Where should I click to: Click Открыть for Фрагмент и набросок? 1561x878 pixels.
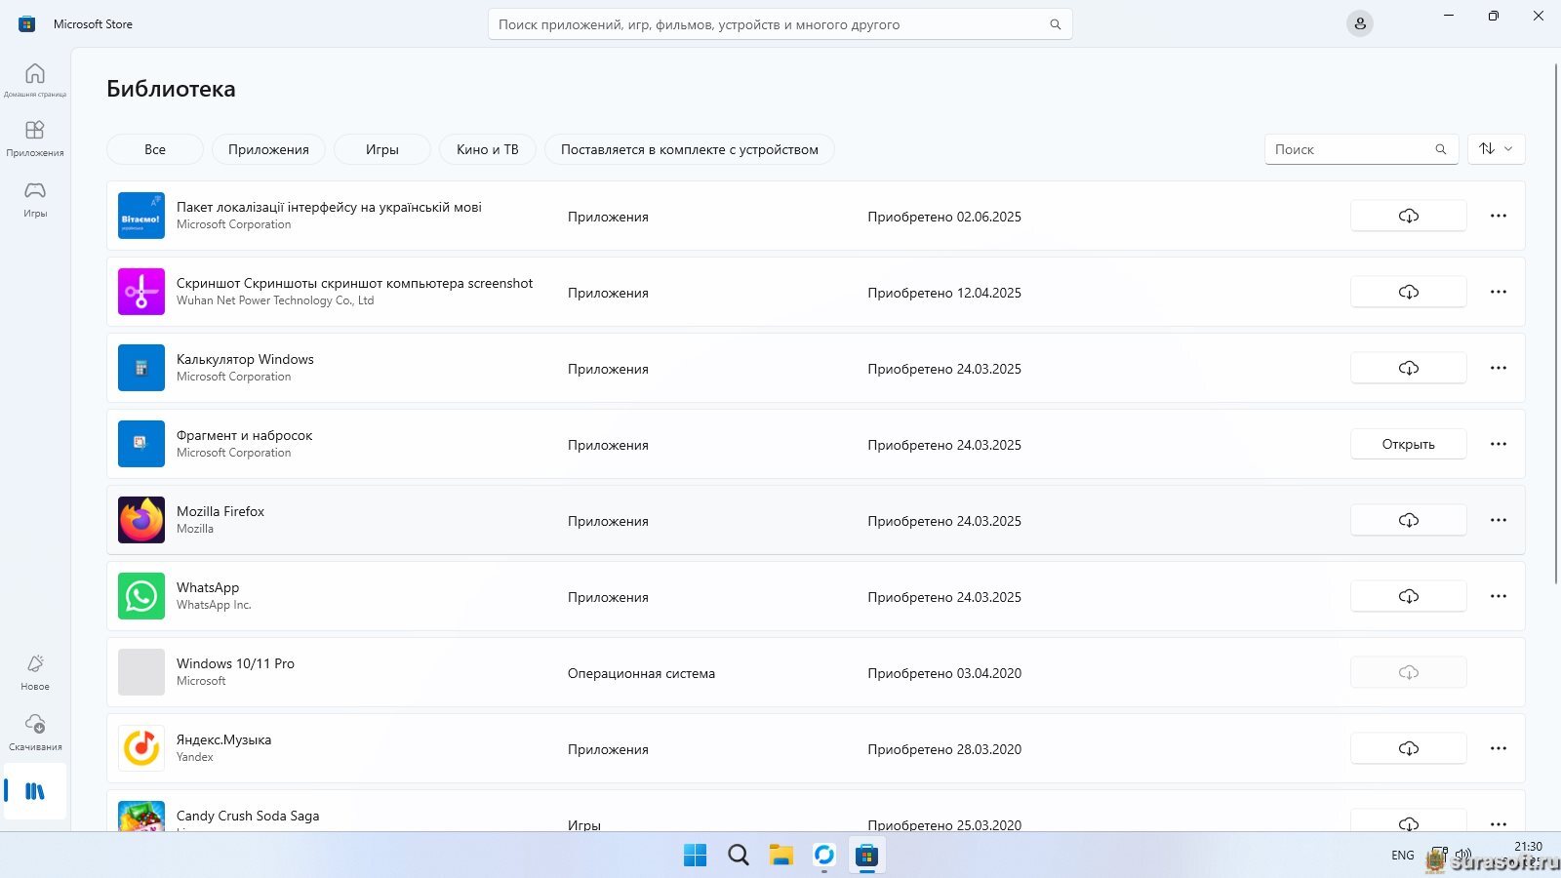coord(1408,445)
